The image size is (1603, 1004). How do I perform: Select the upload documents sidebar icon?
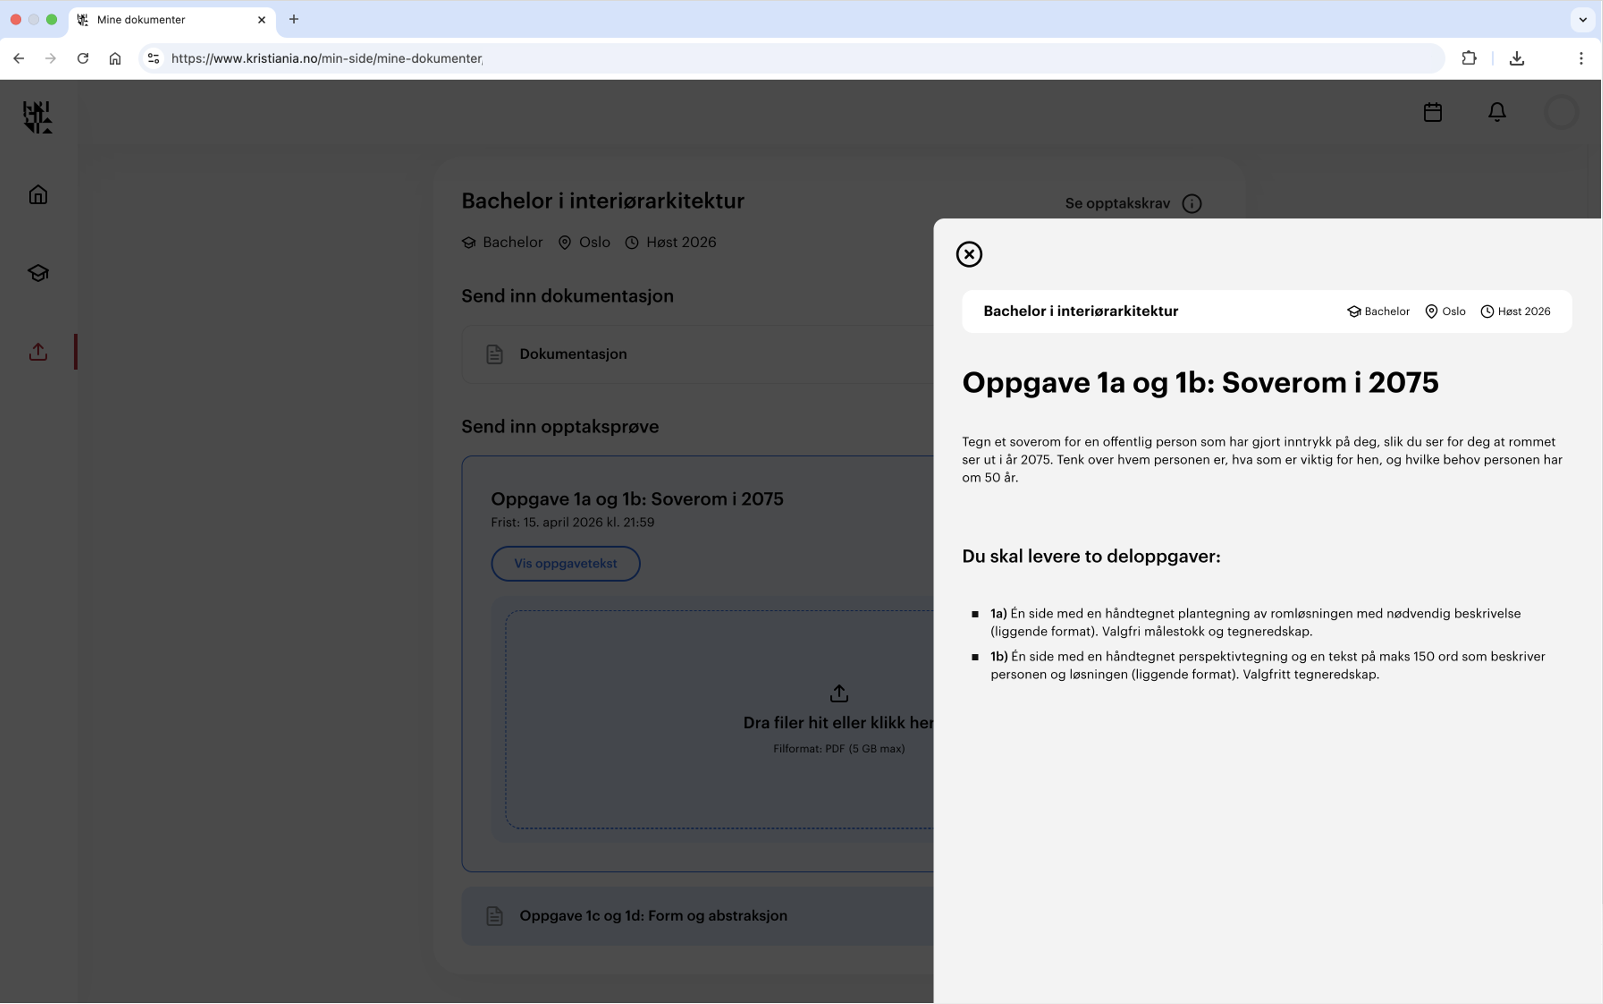(38, 351)
